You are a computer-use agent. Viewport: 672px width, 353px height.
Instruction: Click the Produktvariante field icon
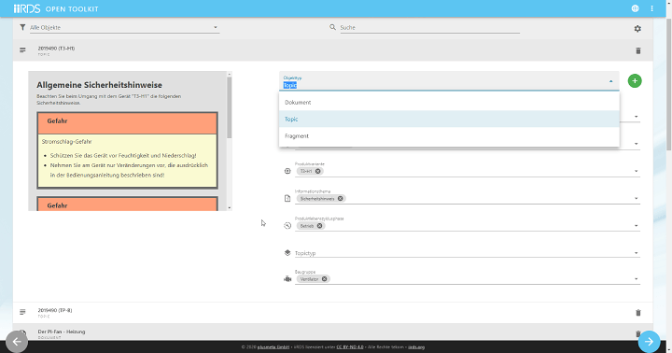point(287,171)
